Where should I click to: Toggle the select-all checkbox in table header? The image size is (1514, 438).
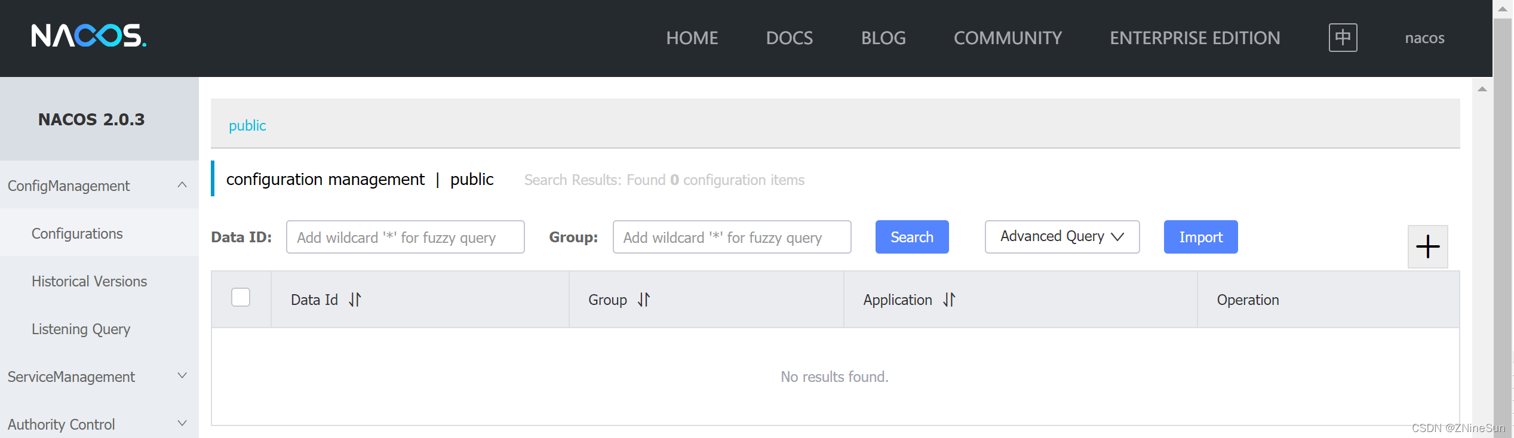[241, 297]
